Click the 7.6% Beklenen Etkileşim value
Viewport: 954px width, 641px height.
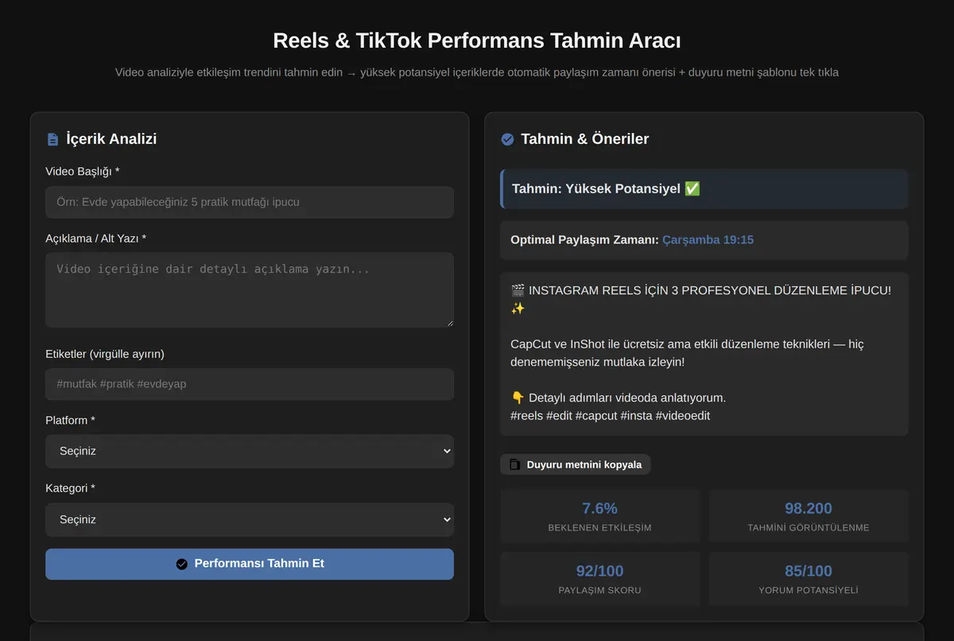600,508
